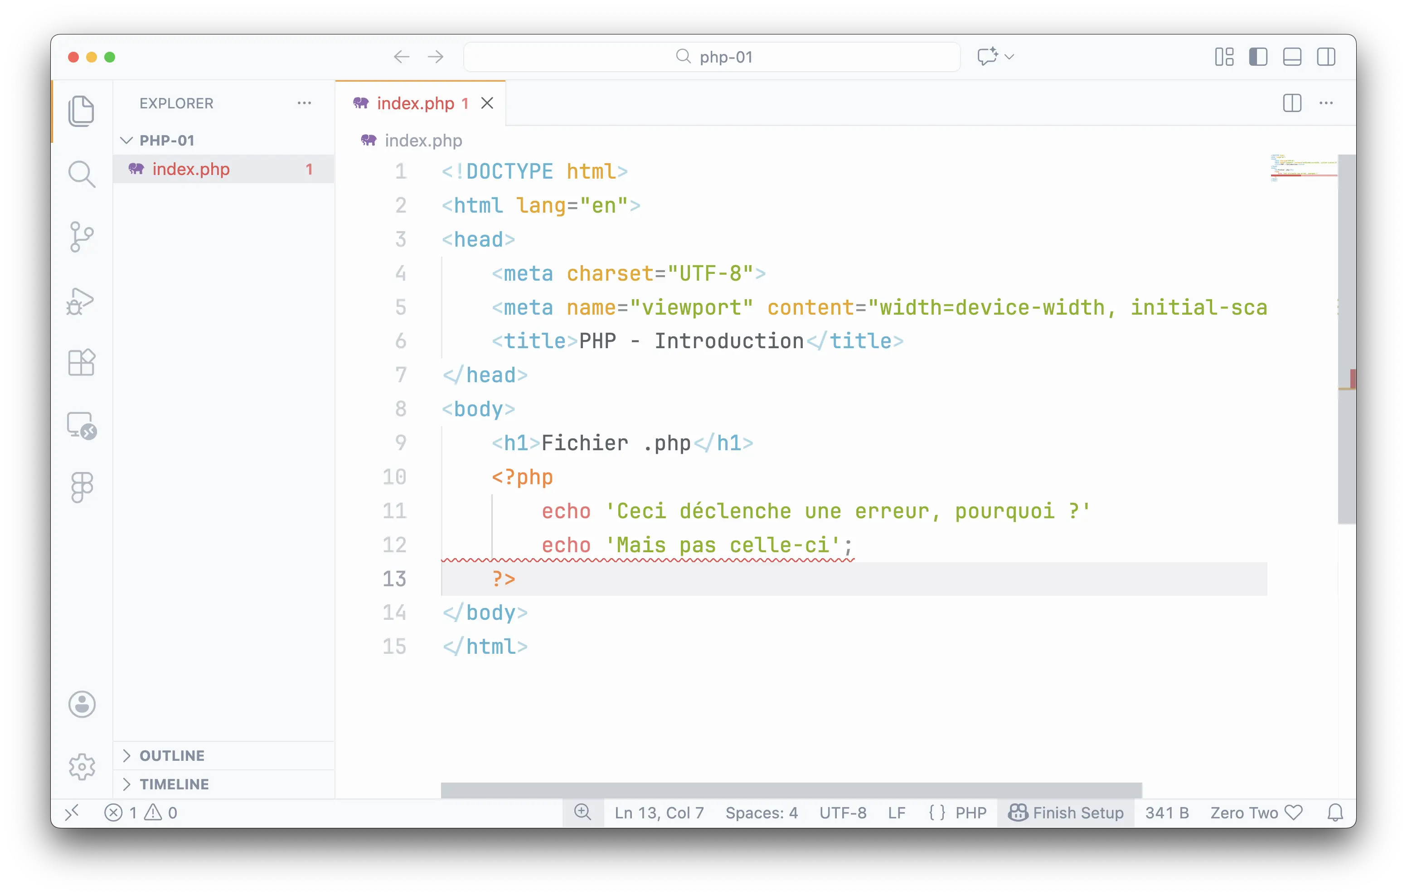Toggle the secondary side bar visibility

[1326, 57]
